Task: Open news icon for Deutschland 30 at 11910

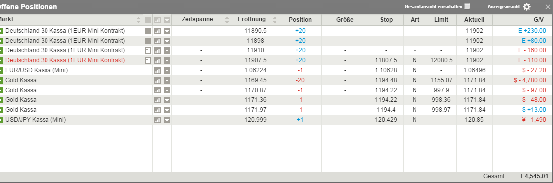Action: tap(148, 51)
